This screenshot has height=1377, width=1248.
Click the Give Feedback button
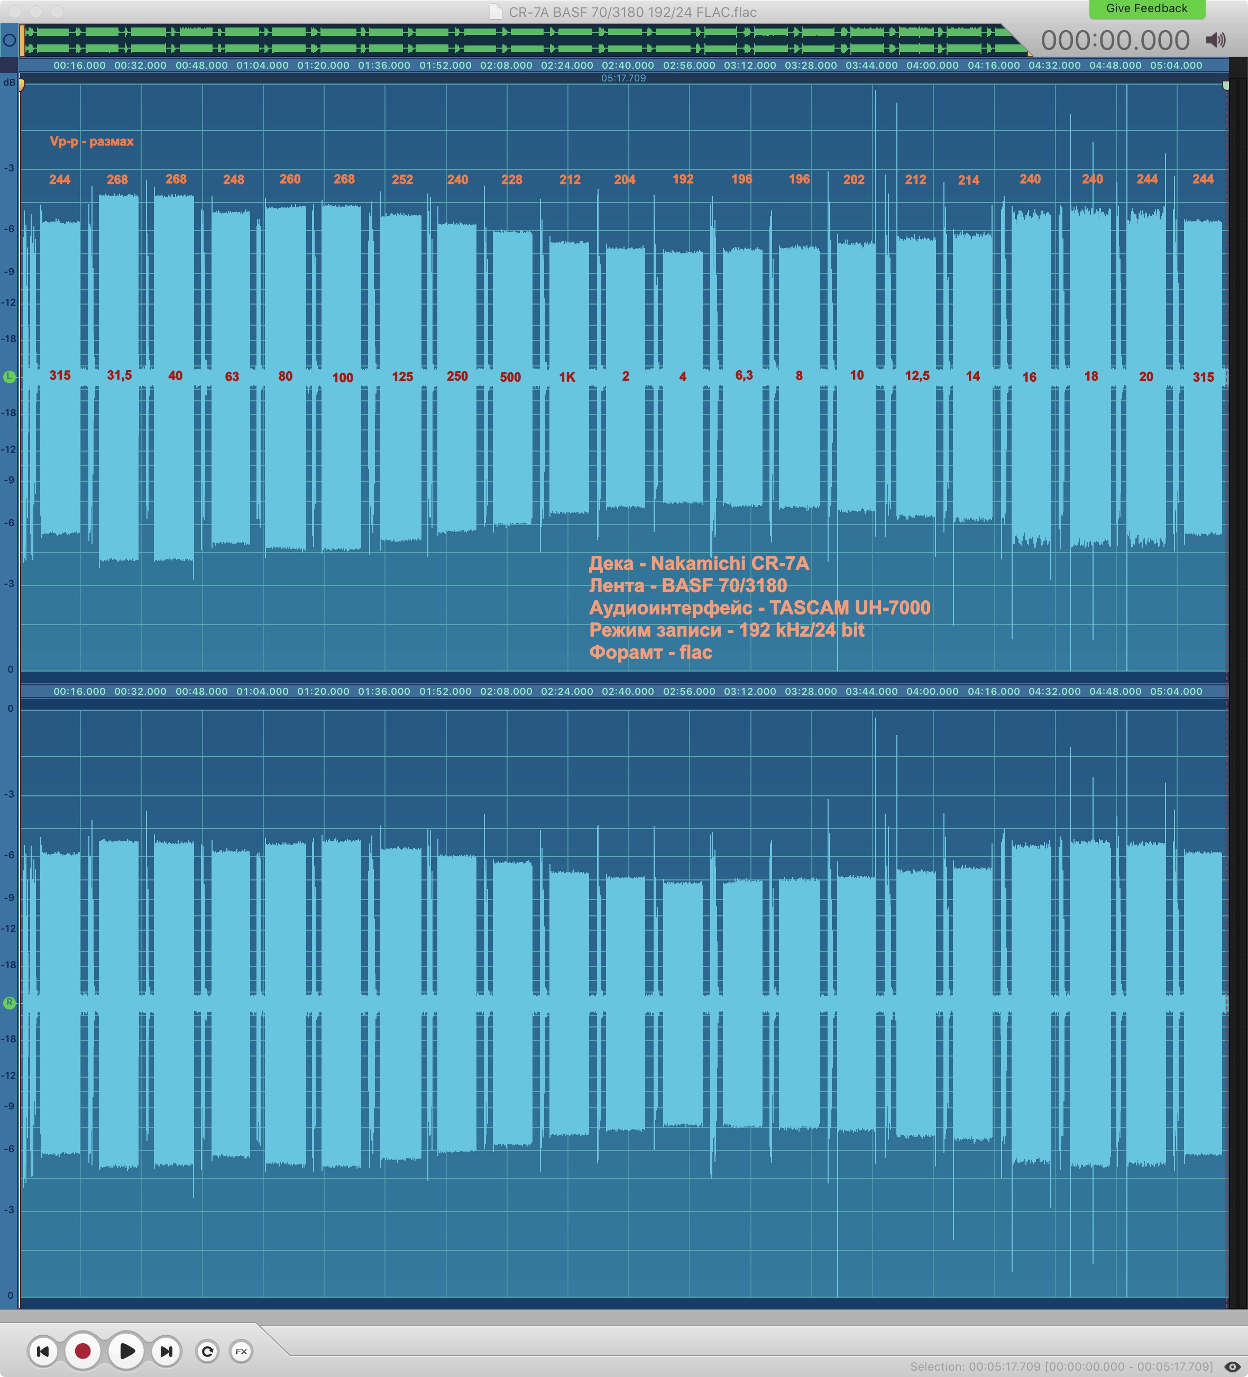click(1146, 9)
